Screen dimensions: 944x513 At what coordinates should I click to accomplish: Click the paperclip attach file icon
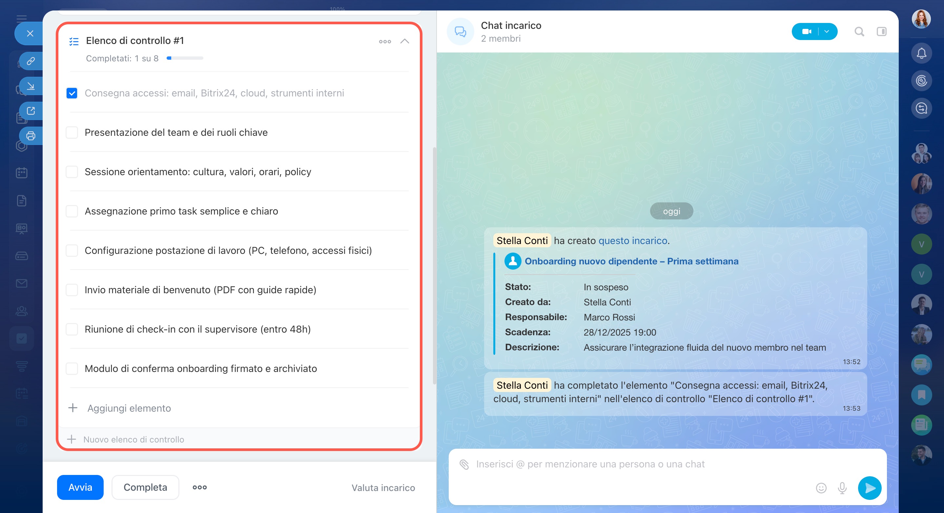464,464
